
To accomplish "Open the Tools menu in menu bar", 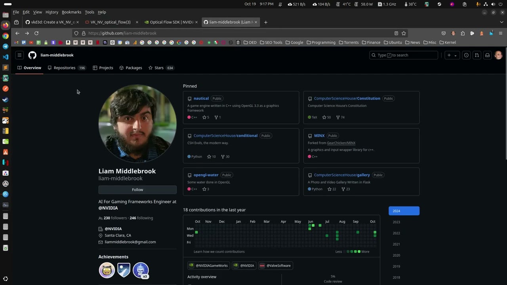I will pyautogui.click(x=90, y=12).
